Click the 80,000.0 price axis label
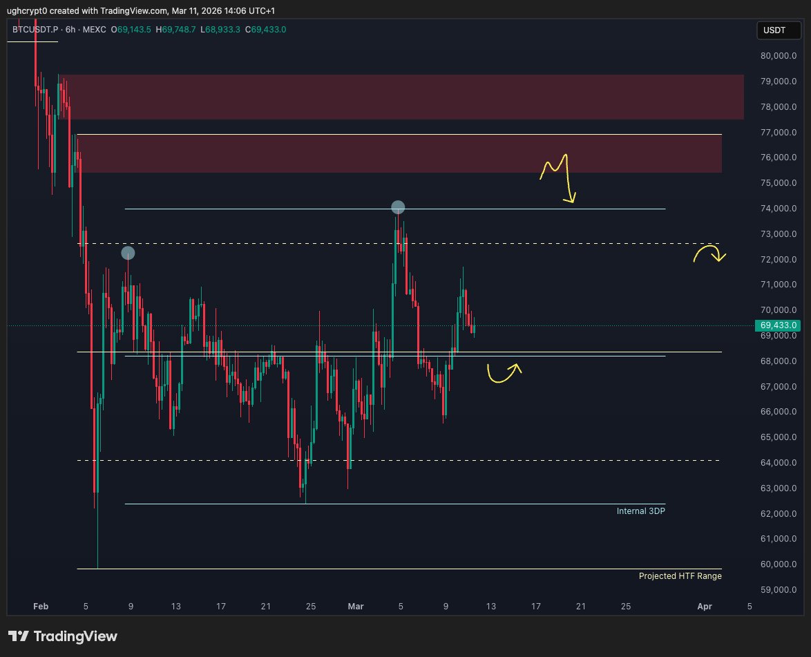The image size is (811, 657). tap(779, 56)
